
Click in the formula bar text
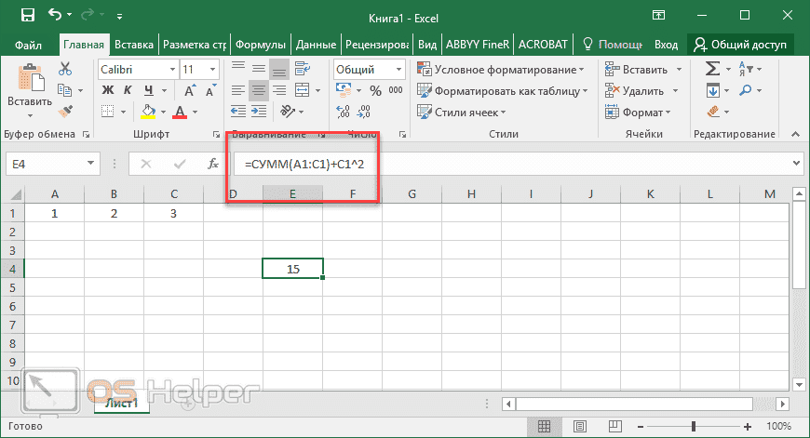pos(304,164)
